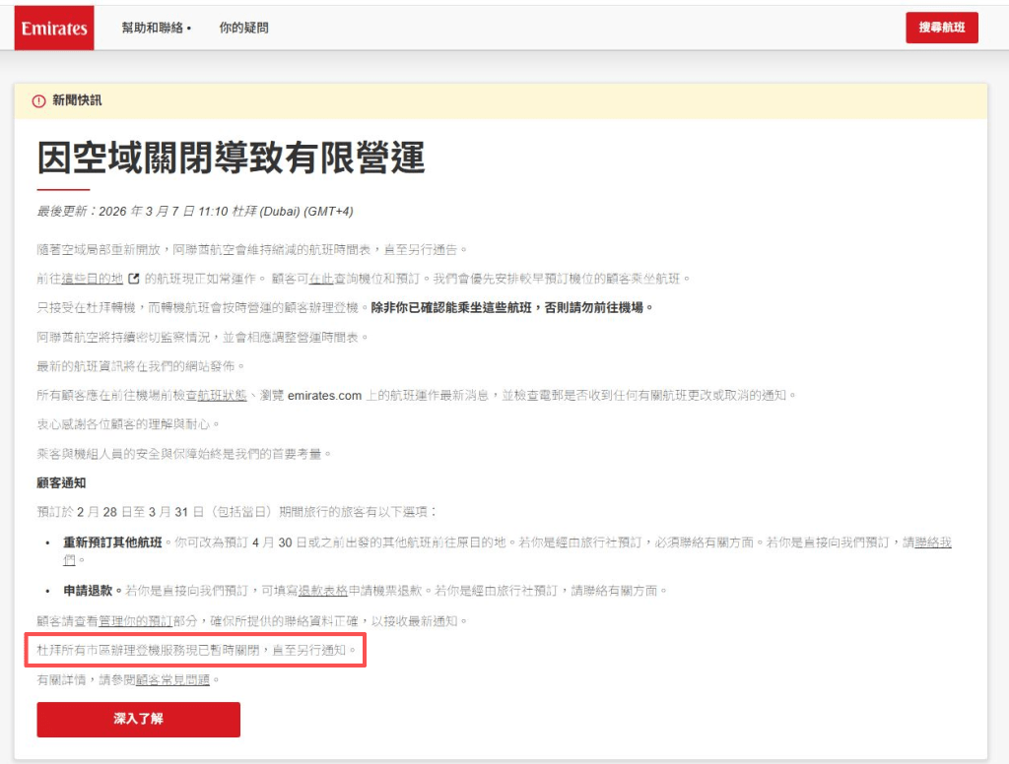
Task: Select the 重新預訂其他航班 bullet heading
Action: point(113,541)
